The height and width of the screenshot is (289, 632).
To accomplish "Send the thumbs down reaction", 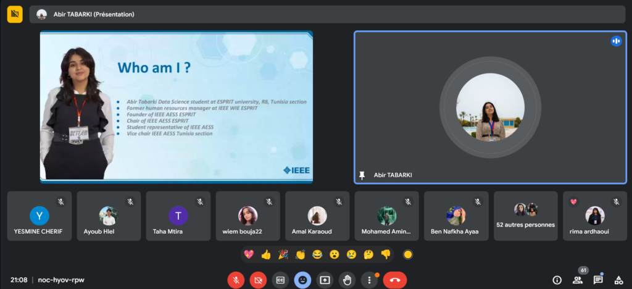I will [x=386, y=254].
